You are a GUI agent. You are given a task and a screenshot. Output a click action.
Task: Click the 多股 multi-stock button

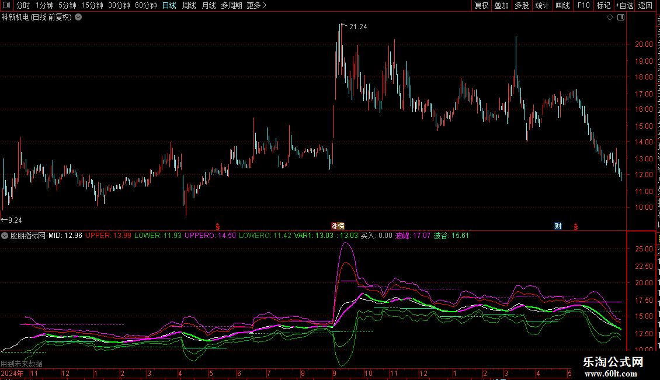point(522,5)
